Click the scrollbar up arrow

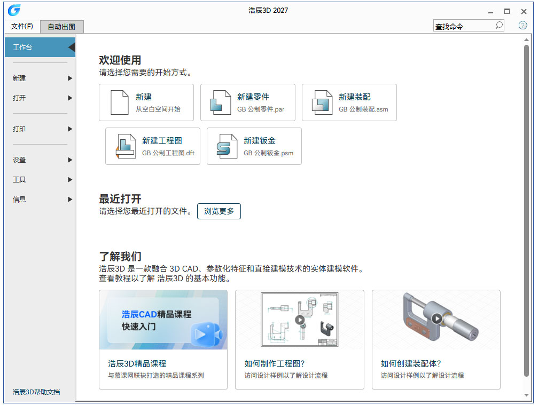click(526, 40)
